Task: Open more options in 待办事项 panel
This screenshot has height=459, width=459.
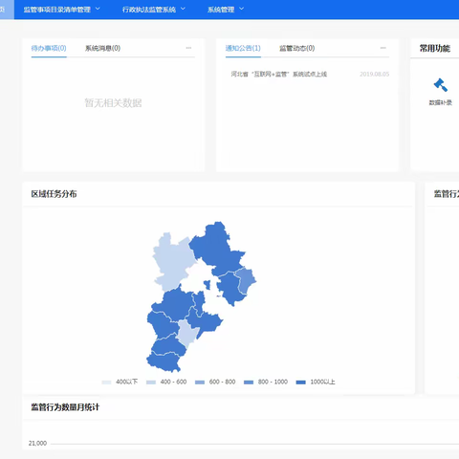Action: [x=188, y=48]
